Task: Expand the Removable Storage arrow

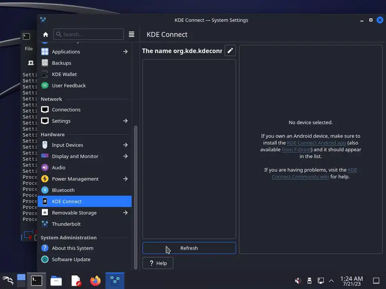Action: (x=125, y=213)
